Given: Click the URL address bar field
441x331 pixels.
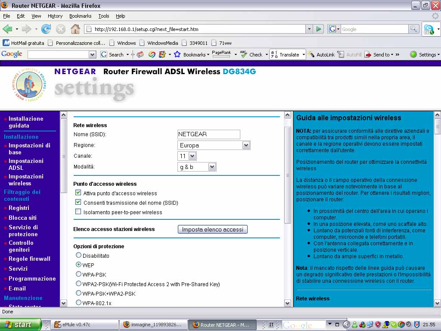Looking at the screenshot, I should [x=195, y=29].
